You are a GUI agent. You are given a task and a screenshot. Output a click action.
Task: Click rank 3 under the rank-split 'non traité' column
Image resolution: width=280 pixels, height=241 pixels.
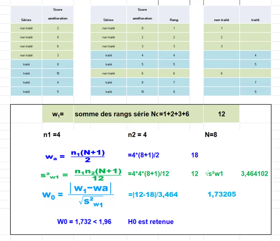pyautogui.click(x=221, y=46)
